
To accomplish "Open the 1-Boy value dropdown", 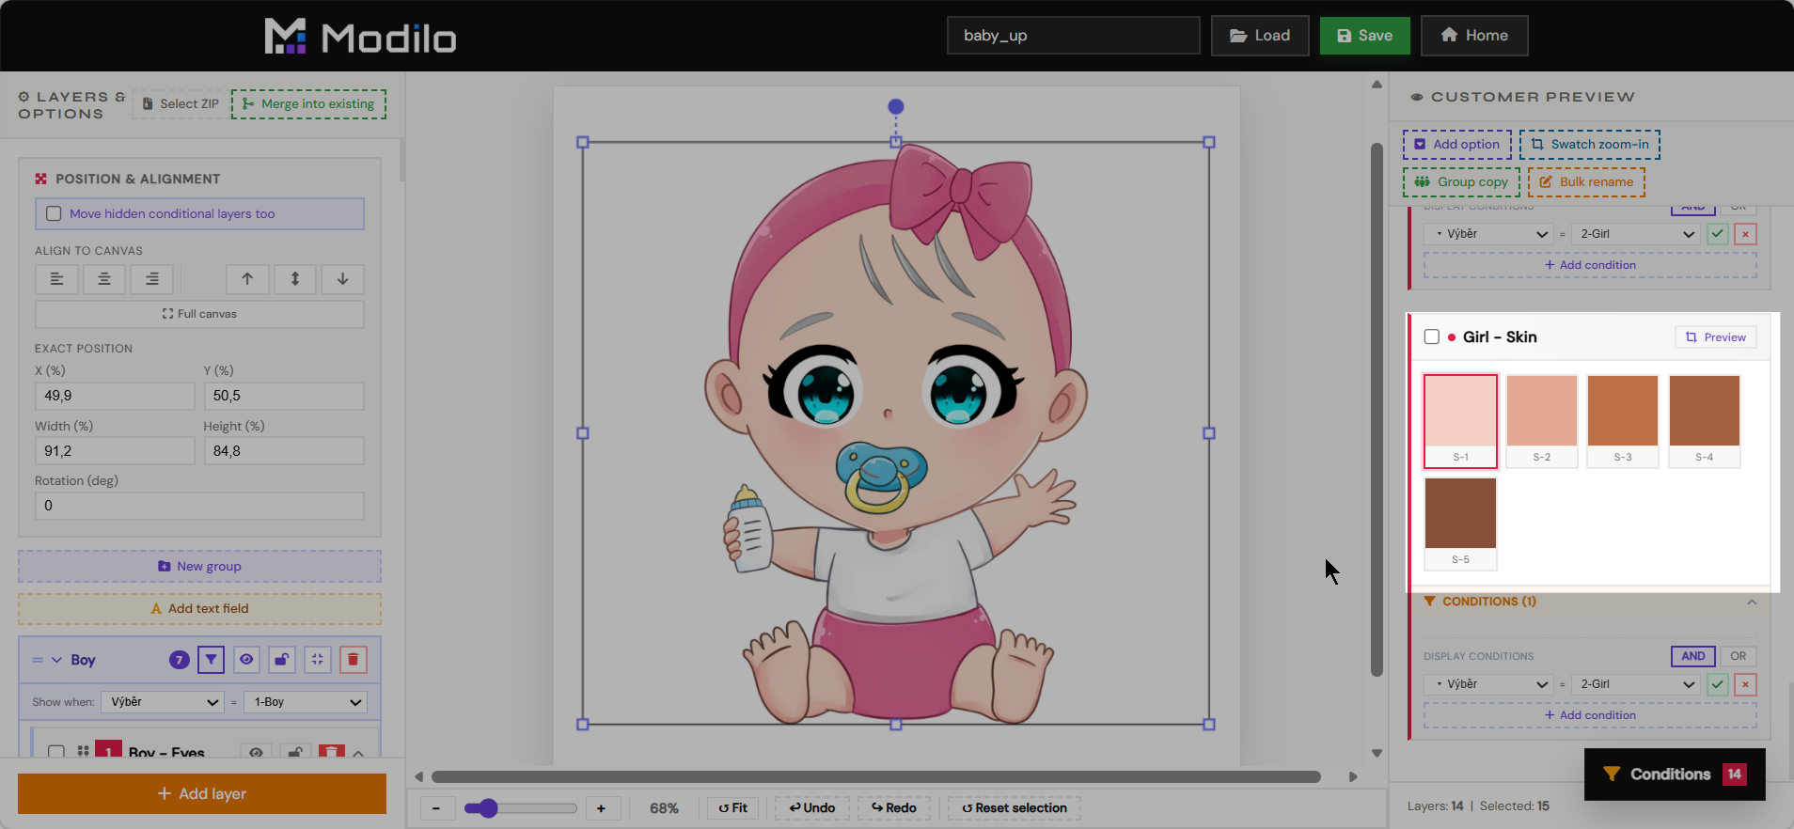I will (x=307, y=702).
